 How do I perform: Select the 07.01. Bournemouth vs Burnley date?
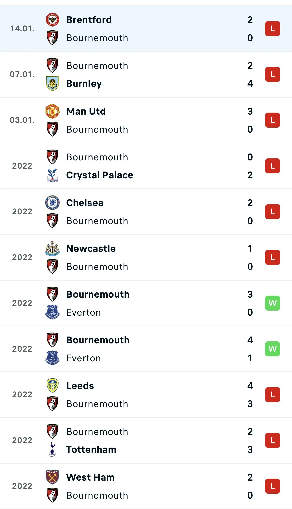[x=22, y=74]
